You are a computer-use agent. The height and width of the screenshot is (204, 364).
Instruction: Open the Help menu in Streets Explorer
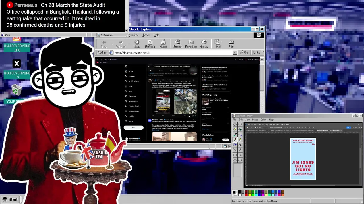pyautogui.click(x=156, y=35)
